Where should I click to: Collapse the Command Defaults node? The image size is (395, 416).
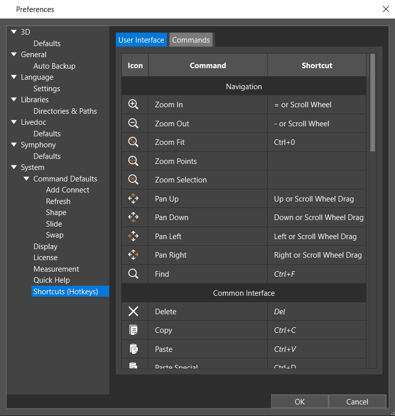point(26,178)
